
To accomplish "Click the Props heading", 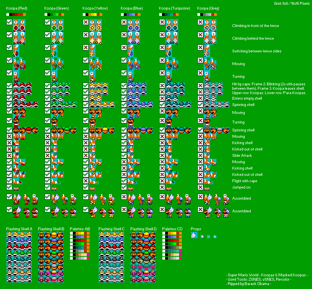I will pyautogui.click(x=196, y=229).
